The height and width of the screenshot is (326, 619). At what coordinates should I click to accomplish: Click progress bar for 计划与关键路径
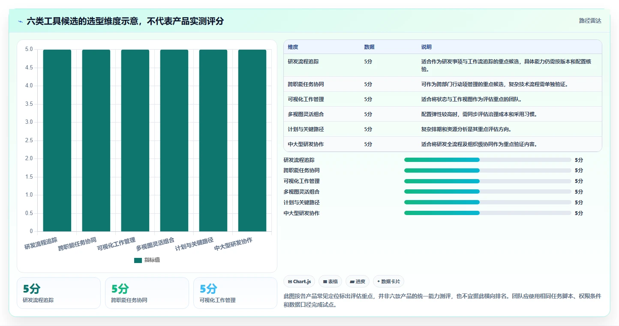(x=488, y=202)
